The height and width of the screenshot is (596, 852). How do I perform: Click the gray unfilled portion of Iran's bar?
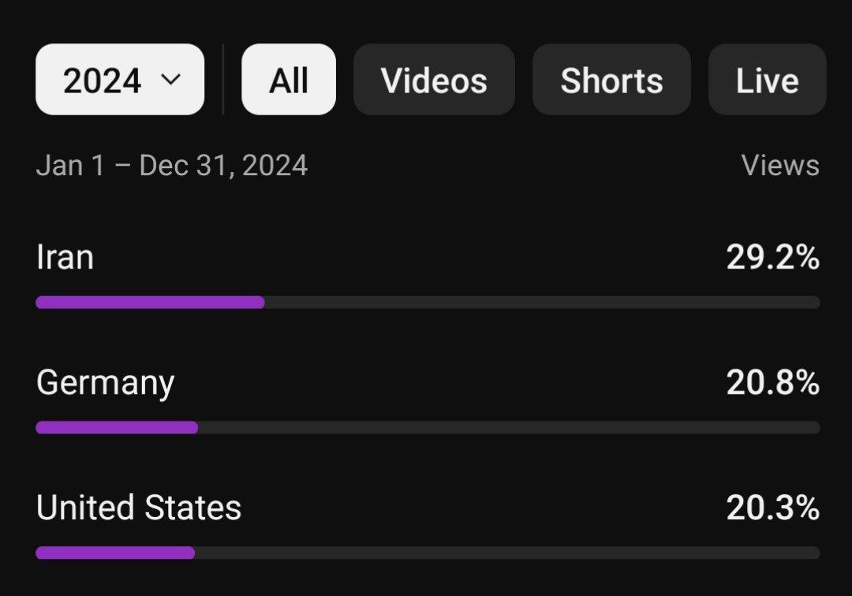pos(541,302)
